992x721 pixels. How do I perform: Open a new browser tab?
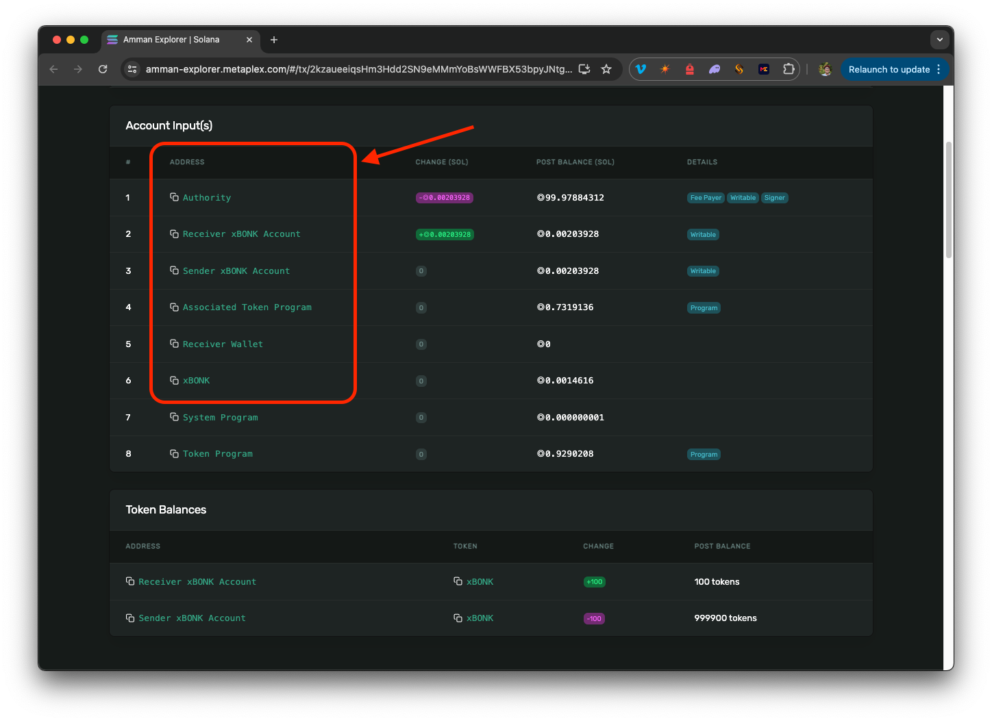(x=274, y=40)
